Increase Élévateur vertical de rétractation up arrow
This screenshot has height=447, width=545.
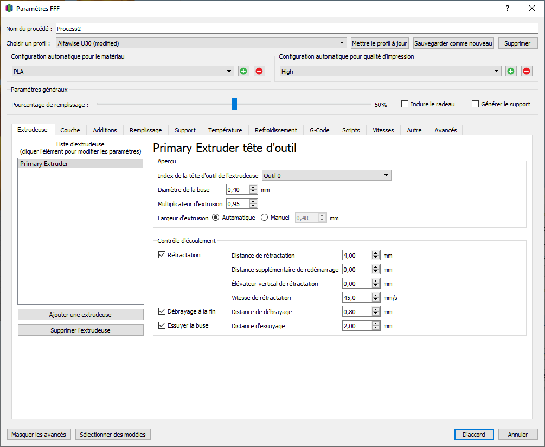pyautogui.click(x=376, y=281)
